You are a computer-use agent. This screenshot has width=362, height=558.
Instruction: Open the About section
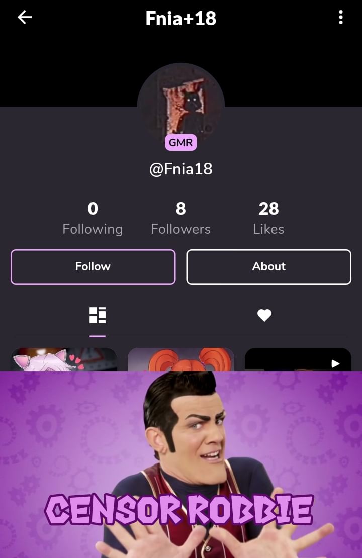[269, 267]
